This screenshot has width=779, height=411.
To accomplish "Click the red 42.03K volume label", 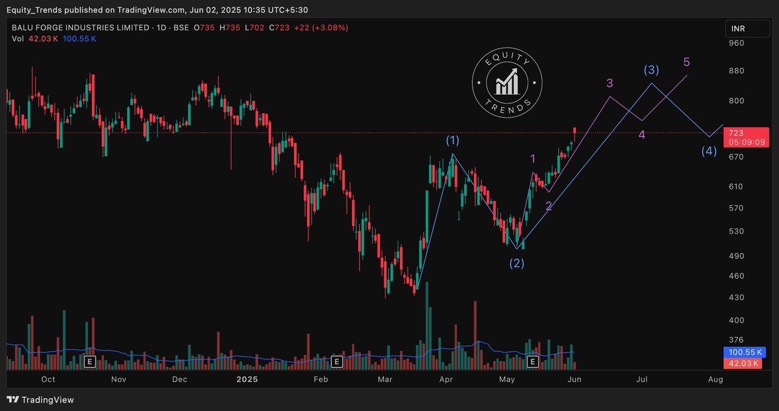I will tap(743, 364).
